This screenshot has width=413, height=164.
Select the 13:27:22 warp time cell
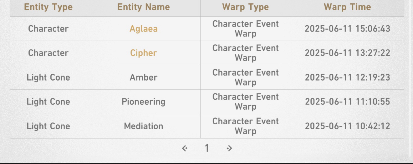point(348,53)
